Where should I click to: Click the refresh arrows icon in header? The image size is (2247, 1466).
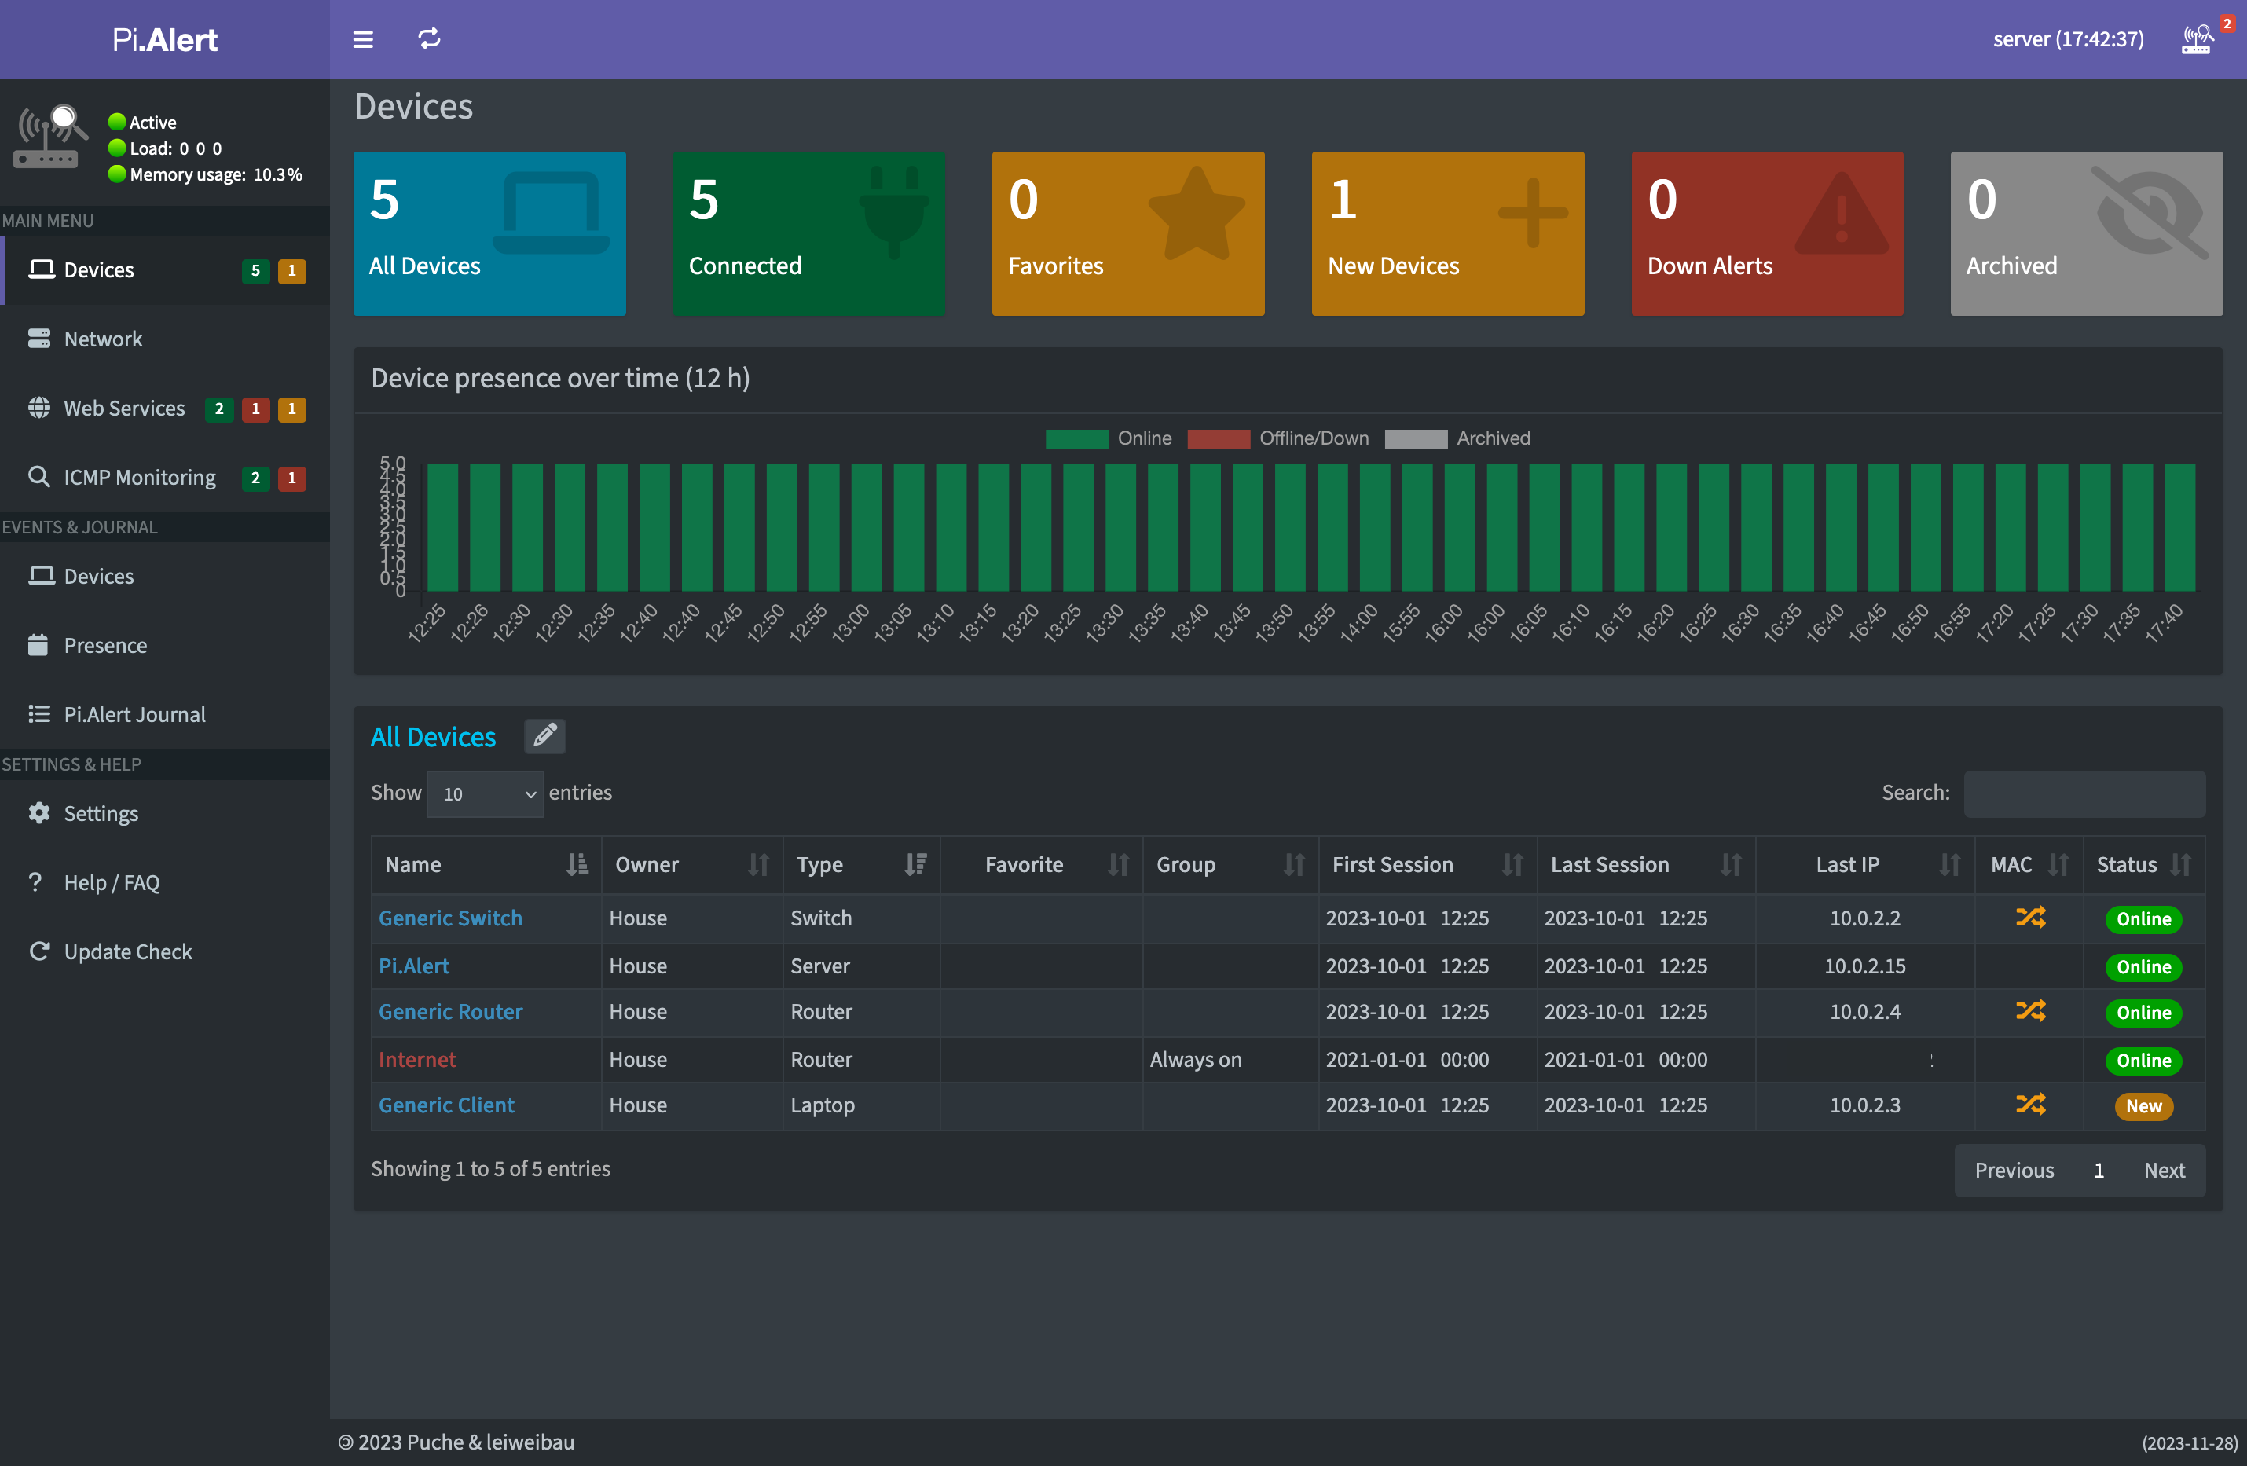(x=430, y=38)
